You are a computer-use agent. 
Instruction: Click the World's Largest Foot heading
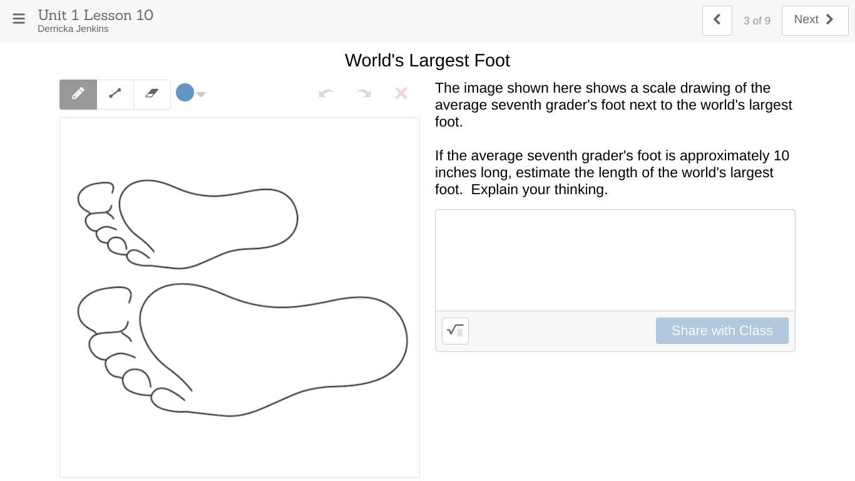click(427, 60)
